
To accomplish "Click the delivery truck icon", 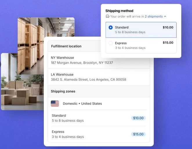I will point(107,16).
